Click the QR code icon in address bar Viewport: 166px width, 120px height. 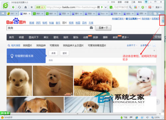[x=99, y=7]
